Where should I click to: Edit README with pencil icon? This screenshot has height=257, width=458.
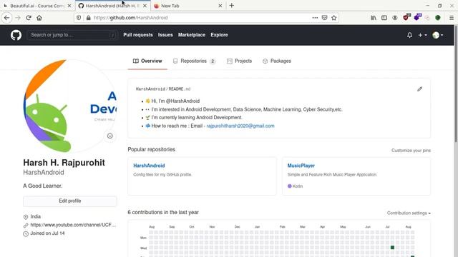420,89
